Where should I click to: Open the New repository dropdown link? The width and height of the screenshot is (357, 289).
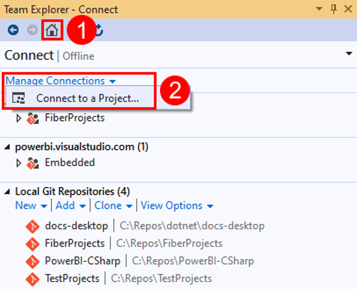31,206
